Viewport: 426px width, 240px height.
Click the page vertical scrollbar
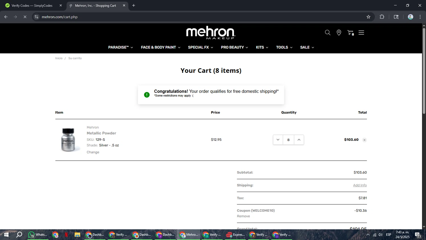[424, 71]
